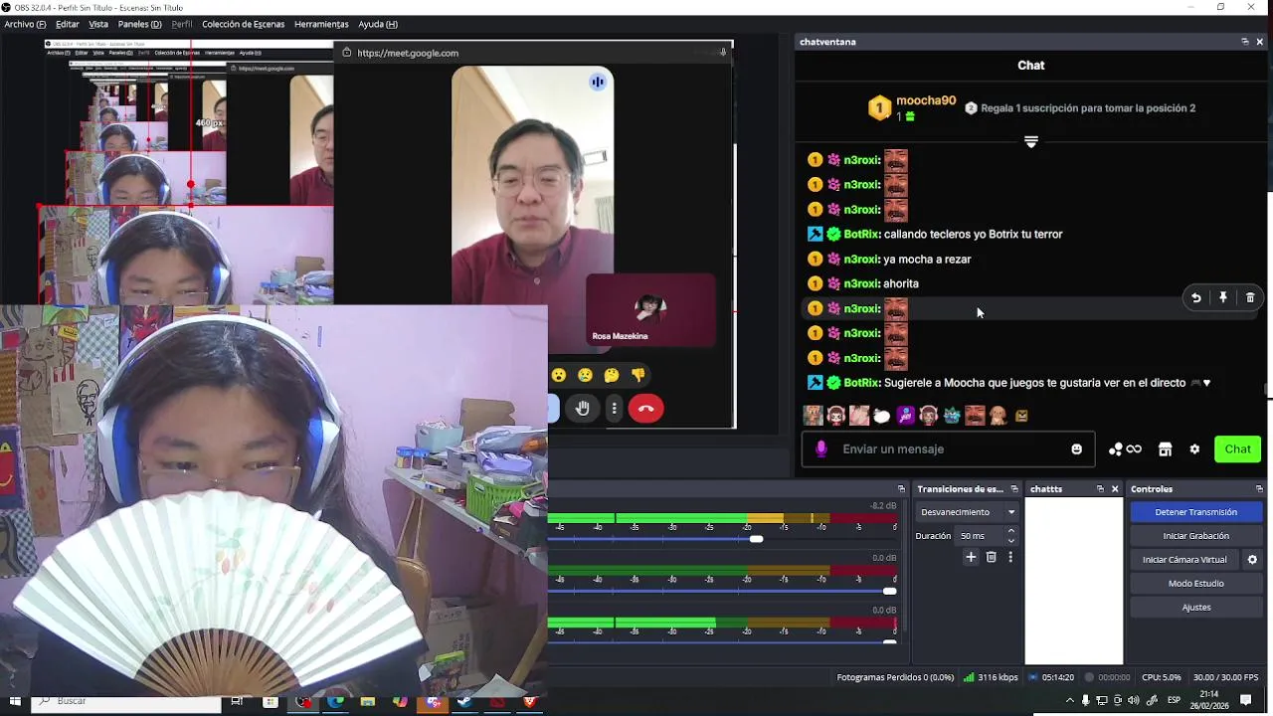Open chat settings gear icon
This screenshot has width=1273, height=716.
pos(1194,449)
